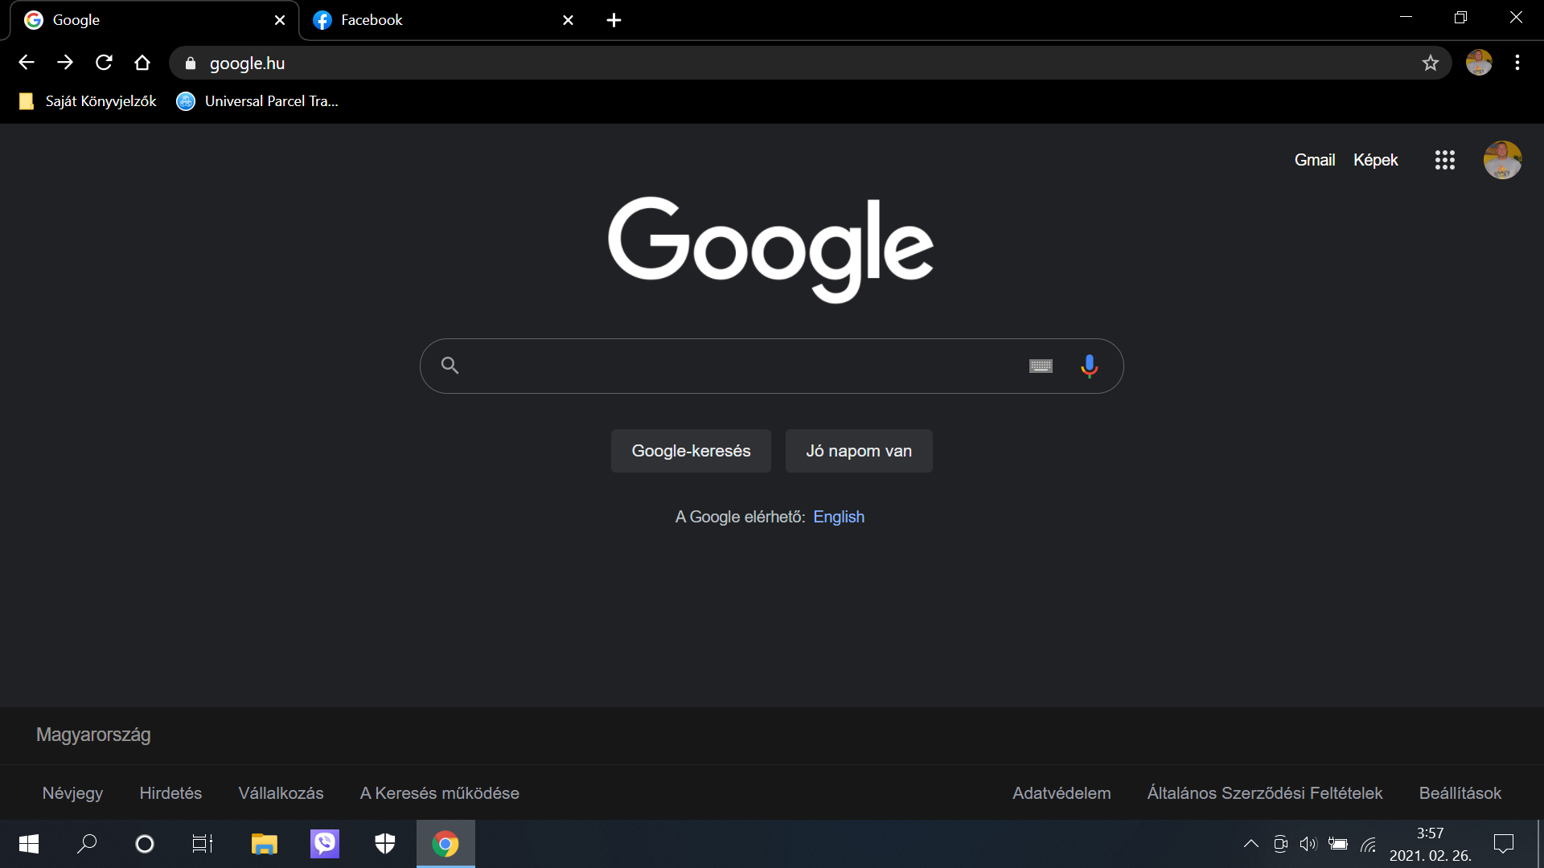
Task: Switch Google language to English
Action: 838,517
